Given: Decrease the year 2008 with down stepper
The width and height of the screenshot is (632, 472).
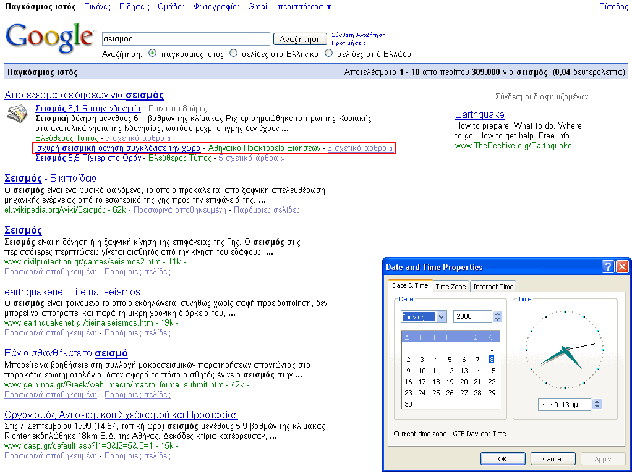Looking at the screenshot, I should coord(497,319).
